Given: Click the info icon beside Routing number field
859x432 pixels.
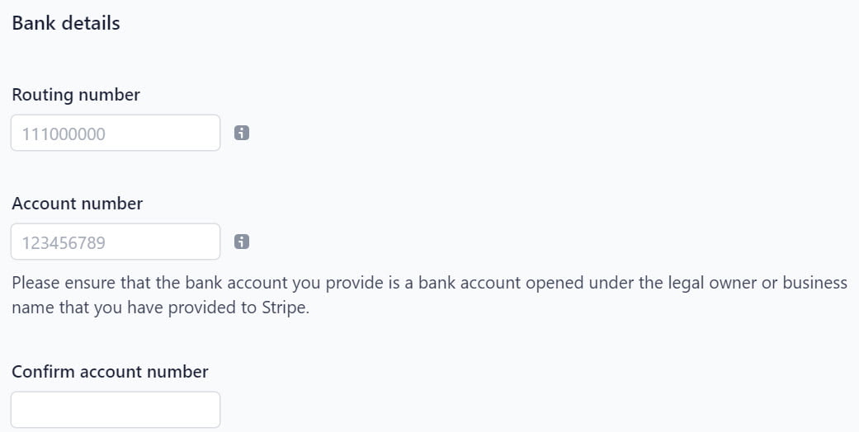Looking at the screenshot, I should (x=242, y=133).
